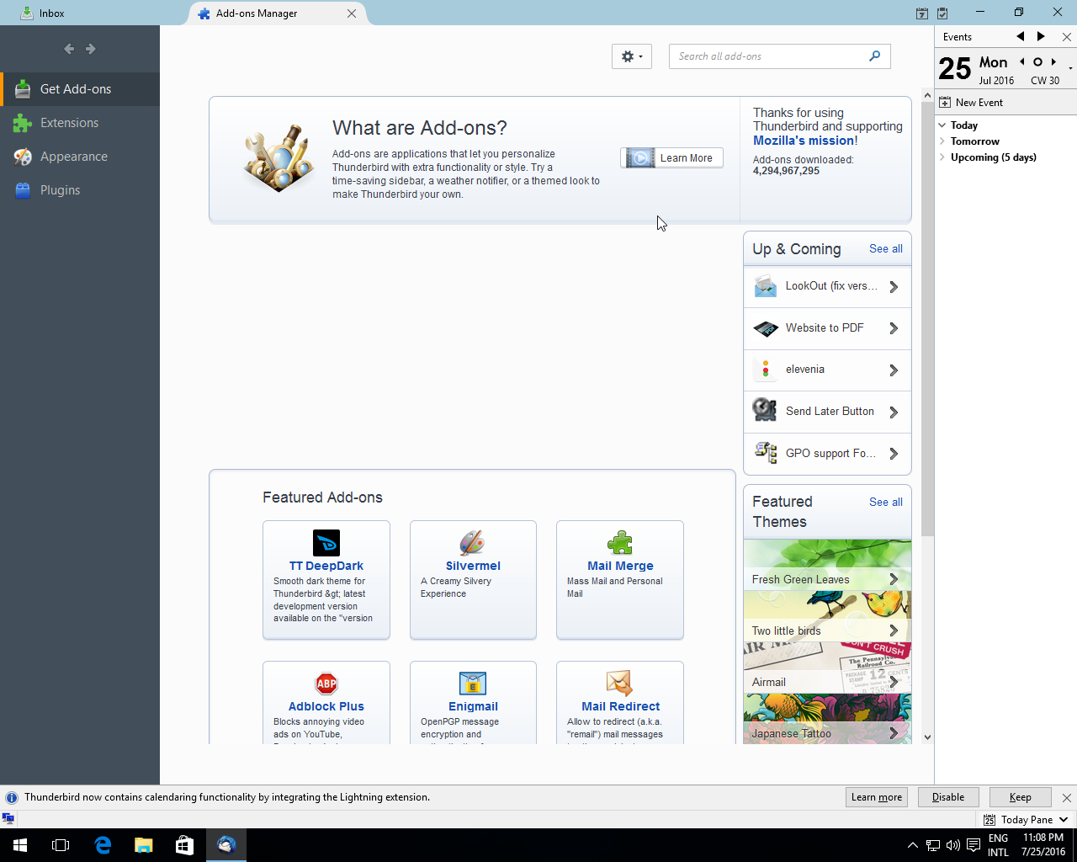
Task: Expand elevenia entry arrow
Action: (x=894, y=370)
